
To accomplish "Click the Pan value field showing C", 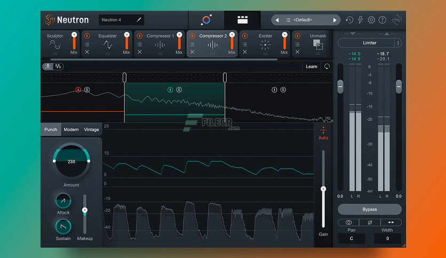I will click(x=351, y=238).
